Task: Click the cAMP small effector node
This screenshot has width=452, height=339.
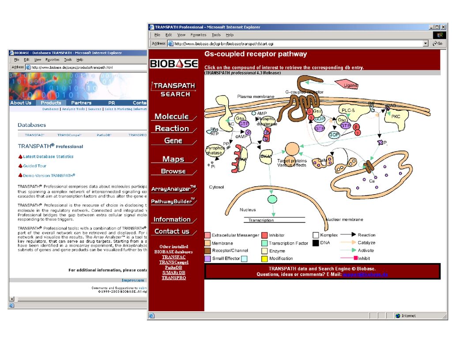Action: [x=248, y=132]
